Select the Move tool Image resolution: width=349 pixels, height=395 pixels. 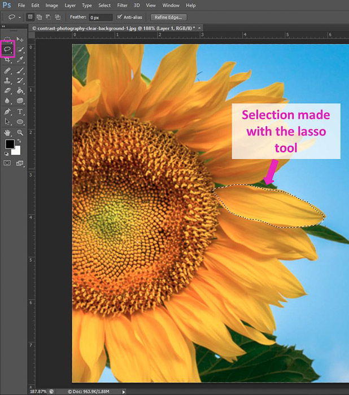(x=20, y=39)
